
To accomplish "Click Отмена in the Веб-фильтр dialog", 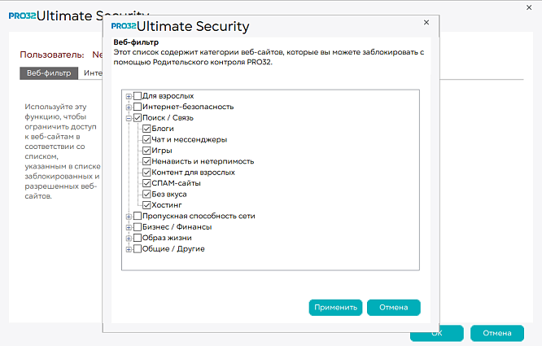I will (x=393, y=308).
